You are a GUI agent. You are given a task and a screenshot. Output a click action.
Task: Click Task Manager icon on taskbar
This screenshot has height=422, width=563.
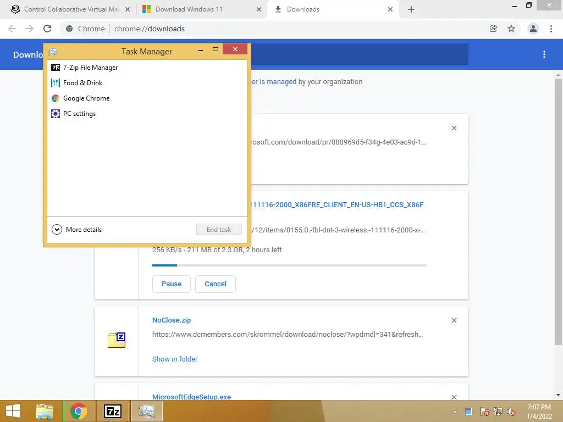146,411
